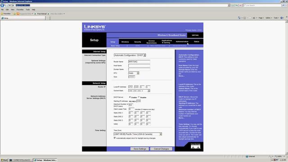Open the Tools command bar dropdown
The image size is (288, 162).
tap(276, 18)
